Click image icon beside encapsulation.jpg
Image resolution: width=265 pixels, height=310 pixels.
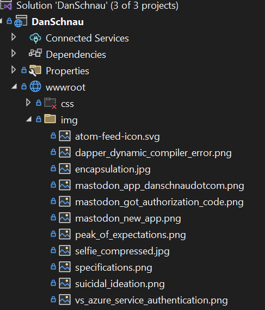[x=65, y=169]
